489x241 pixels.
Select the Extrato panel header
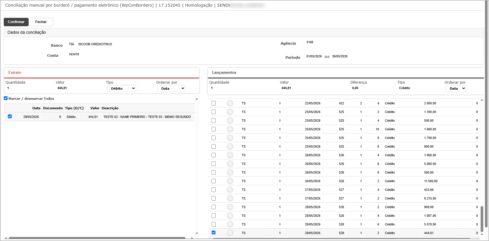pos(15,73)
